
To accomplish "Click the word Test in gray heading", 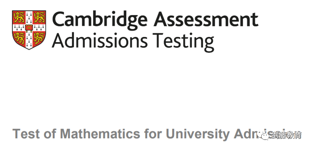I will click(x=26, y=134).
